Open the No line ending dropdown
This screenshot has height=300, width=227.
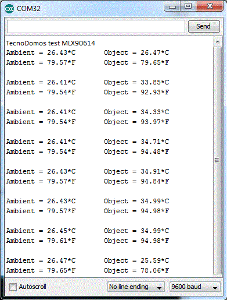[136, 287]
